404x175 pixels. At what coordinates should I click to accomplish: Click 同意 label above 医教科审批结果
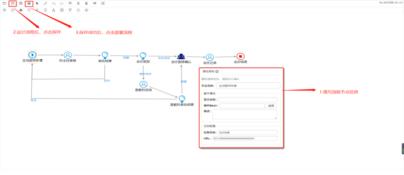pos(184,82)
